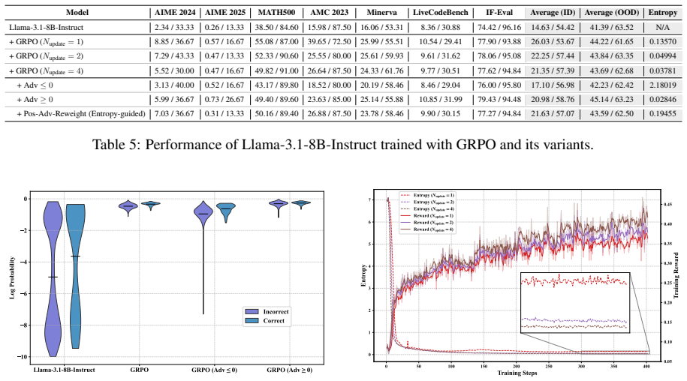
Task: Click the 'GRPO (Adv ≥ 0)' x-axis label
Action: 290,370
